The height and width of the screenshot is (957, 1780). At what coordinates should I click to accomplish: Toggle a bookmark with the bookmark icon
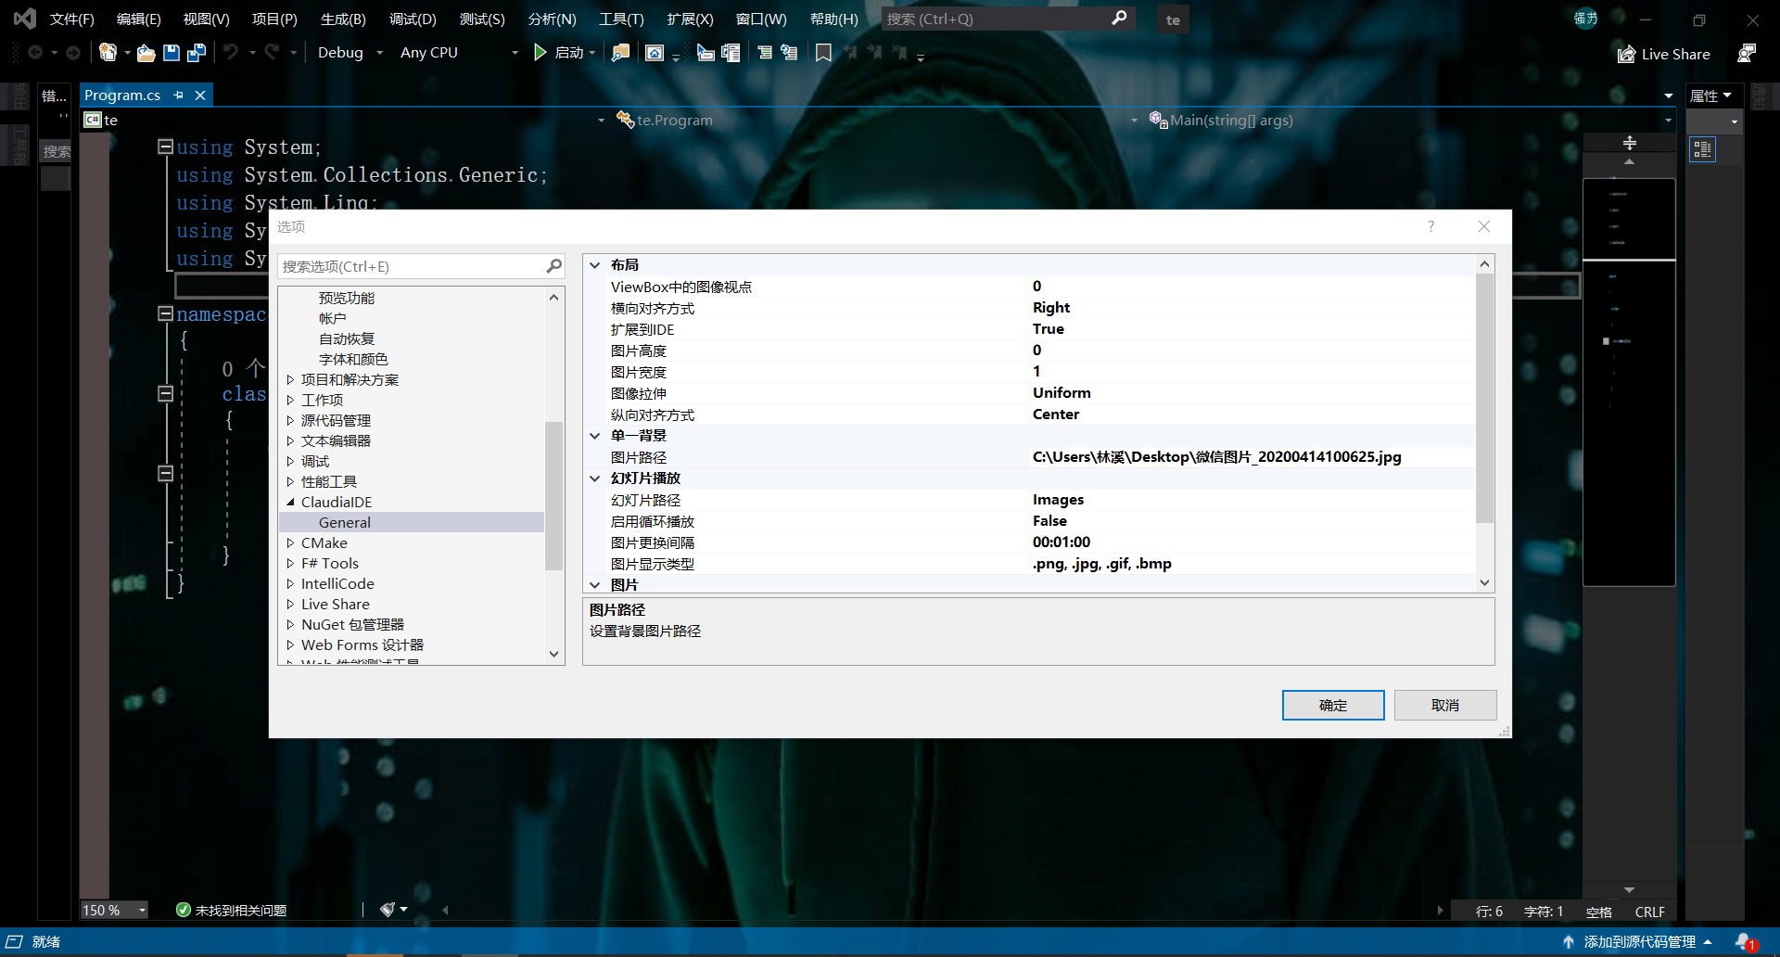pos(822,52)
